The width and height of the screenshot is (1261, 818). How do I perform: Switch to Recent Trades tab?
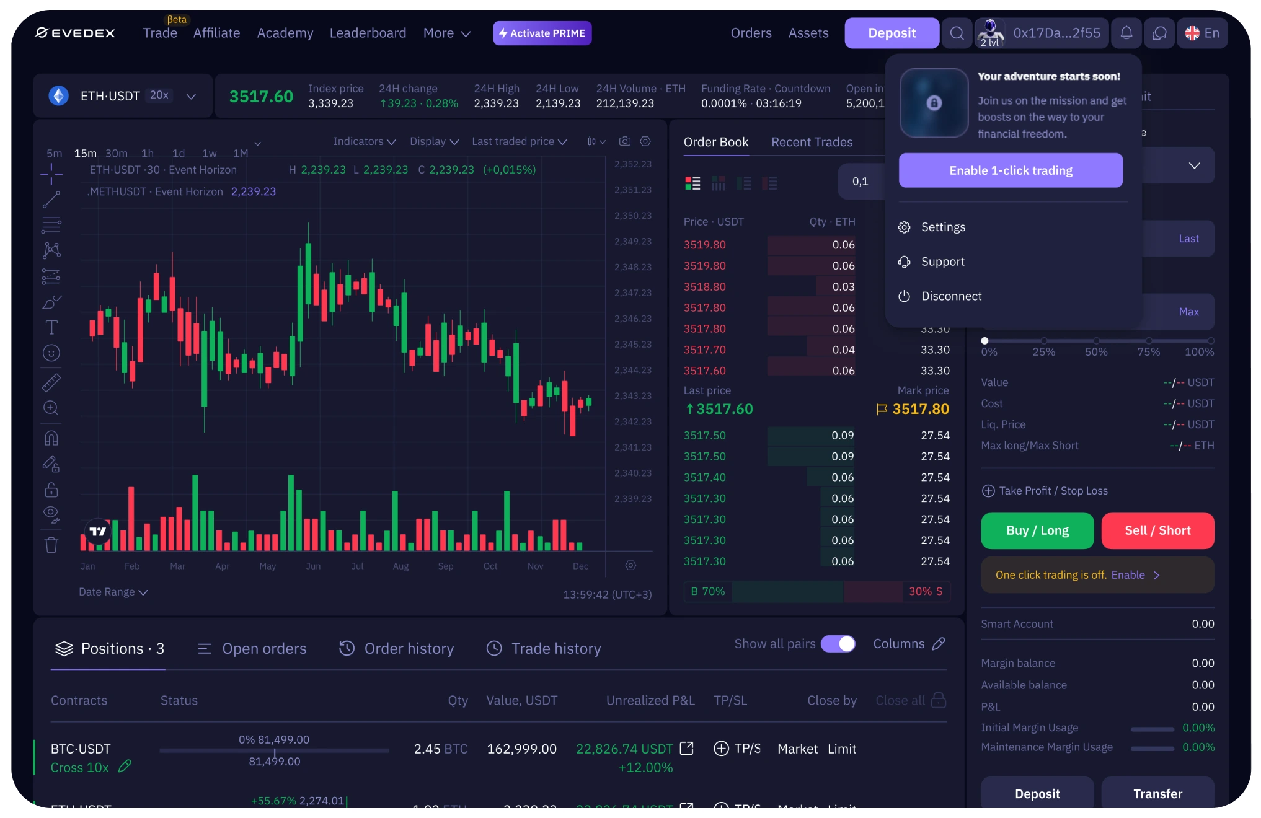[812, 142]
